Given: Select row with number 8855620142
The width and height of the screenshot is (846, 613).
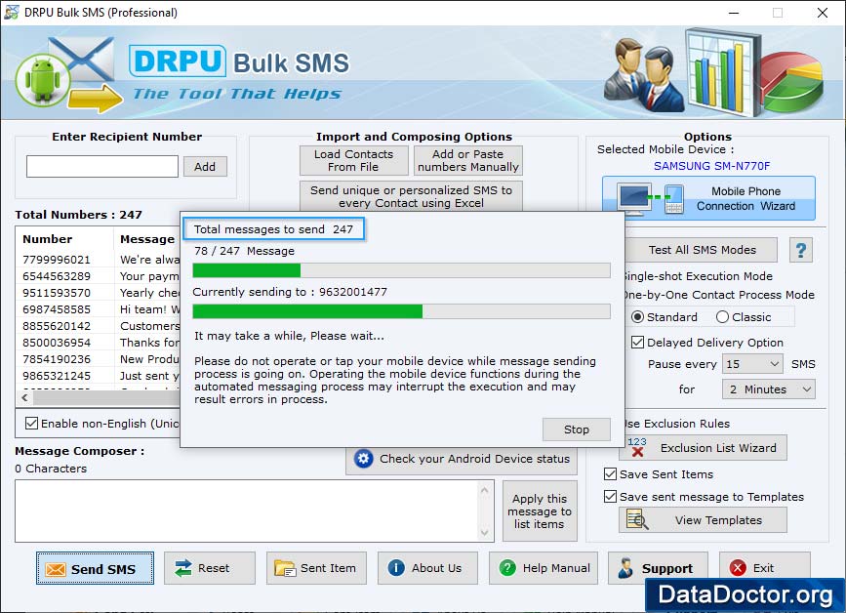Looking at the screenshot, I should pyautogui.click(x=100, y=326).
